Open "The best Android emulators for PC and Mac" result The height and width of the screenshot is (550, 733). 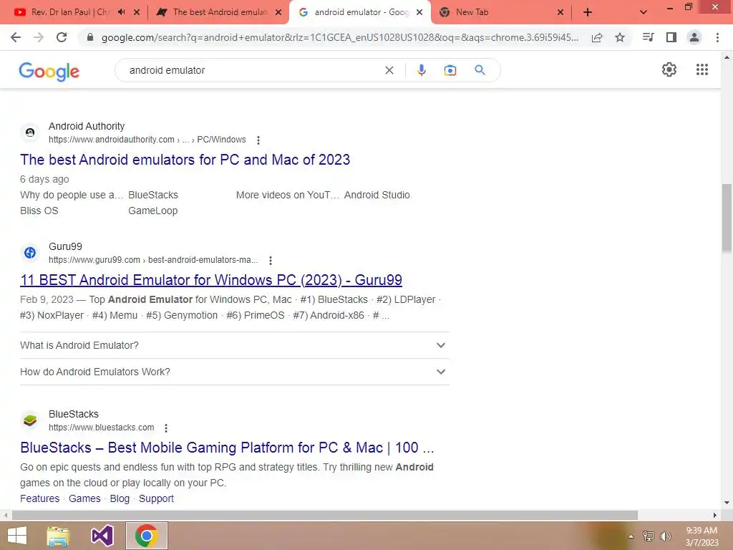tap(185, 160)
